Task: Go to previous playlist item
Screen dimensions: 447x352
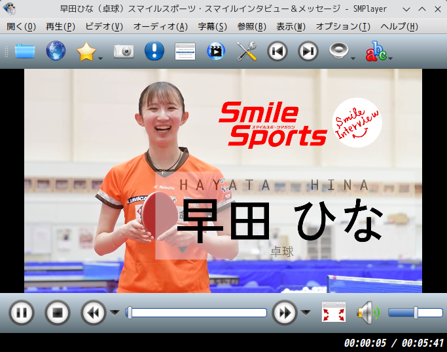Action: point(277,51)
